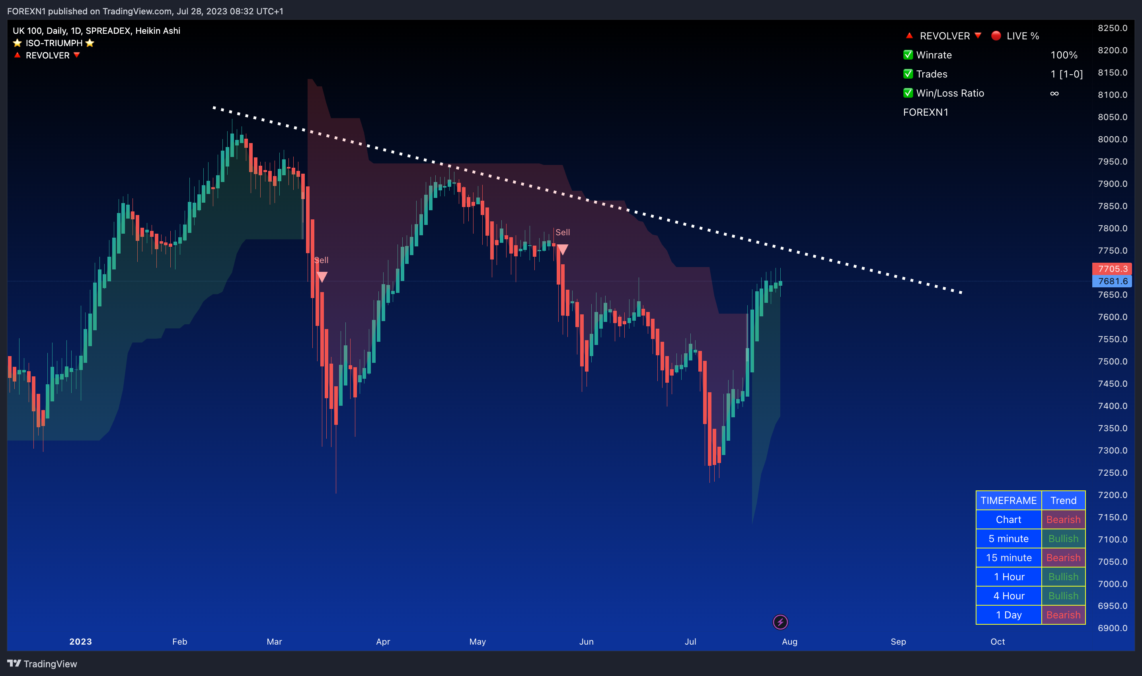Click the 4 Hour Bullish trend cell
Image resolution: width=1142 pixels, height=676 pixels.
coord(1063,596)
